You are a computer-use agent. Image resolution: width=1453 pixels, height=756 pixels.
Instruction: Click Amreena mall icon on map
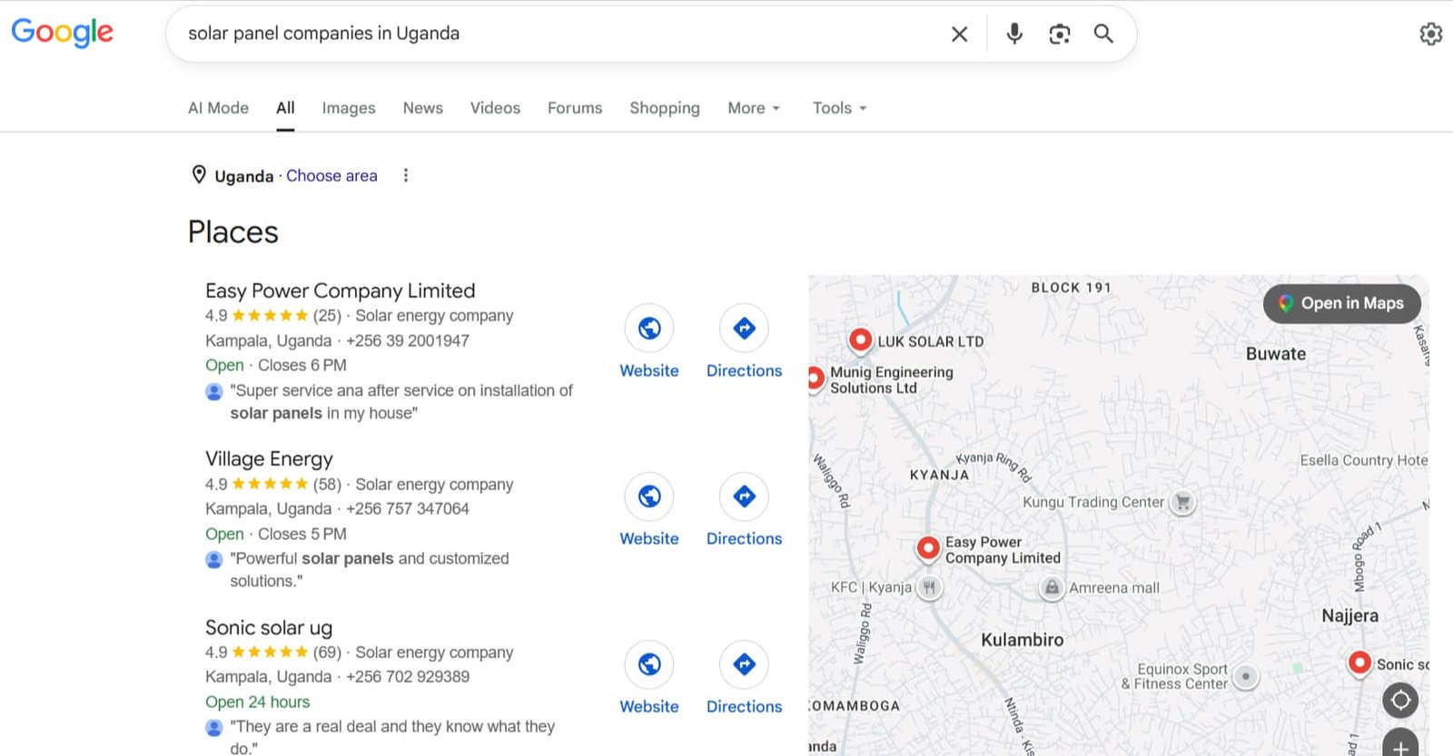tap(1052, 587)
